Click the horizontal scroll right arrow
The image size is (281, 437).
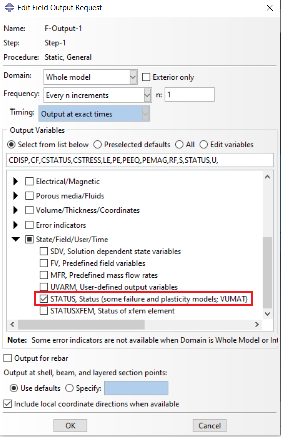tap(257, 324)
